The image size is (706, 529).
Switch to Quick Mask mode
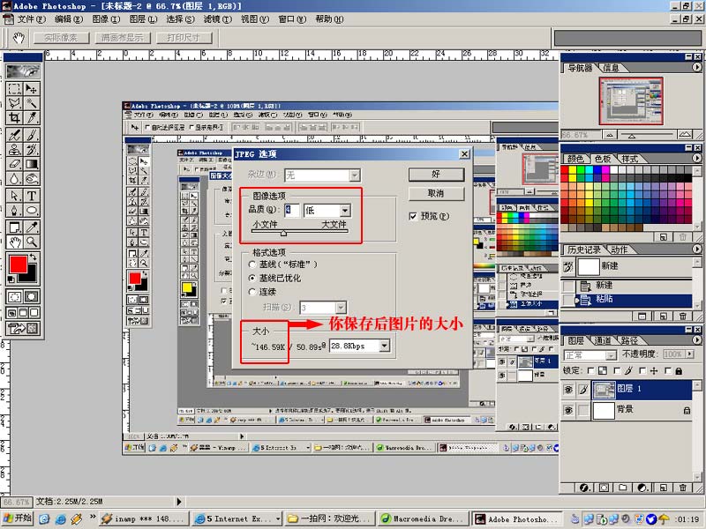coord(32,297)
